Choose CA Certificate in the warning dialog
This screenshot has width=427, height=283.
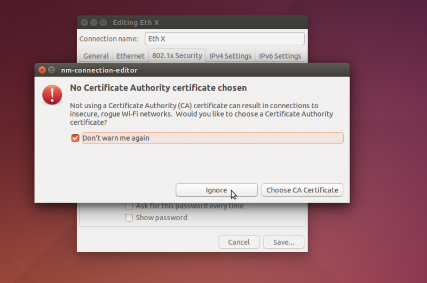pos(302,190)
